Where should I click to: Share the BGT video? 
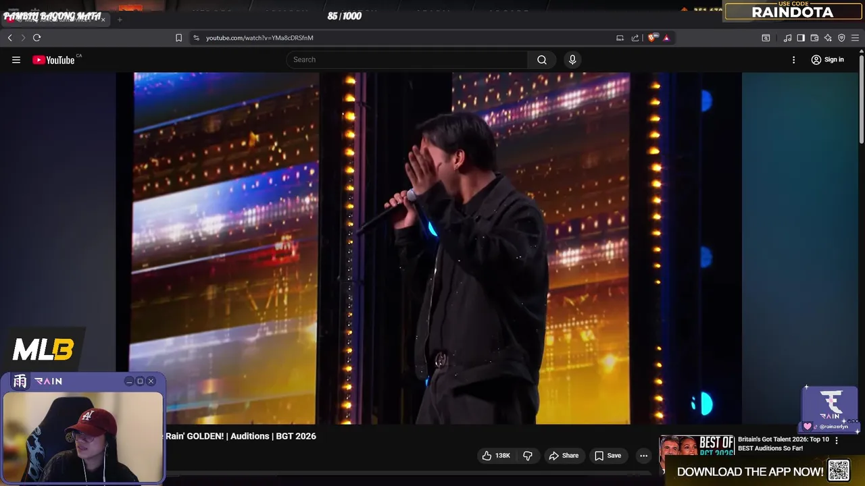(x=564, y=456)
